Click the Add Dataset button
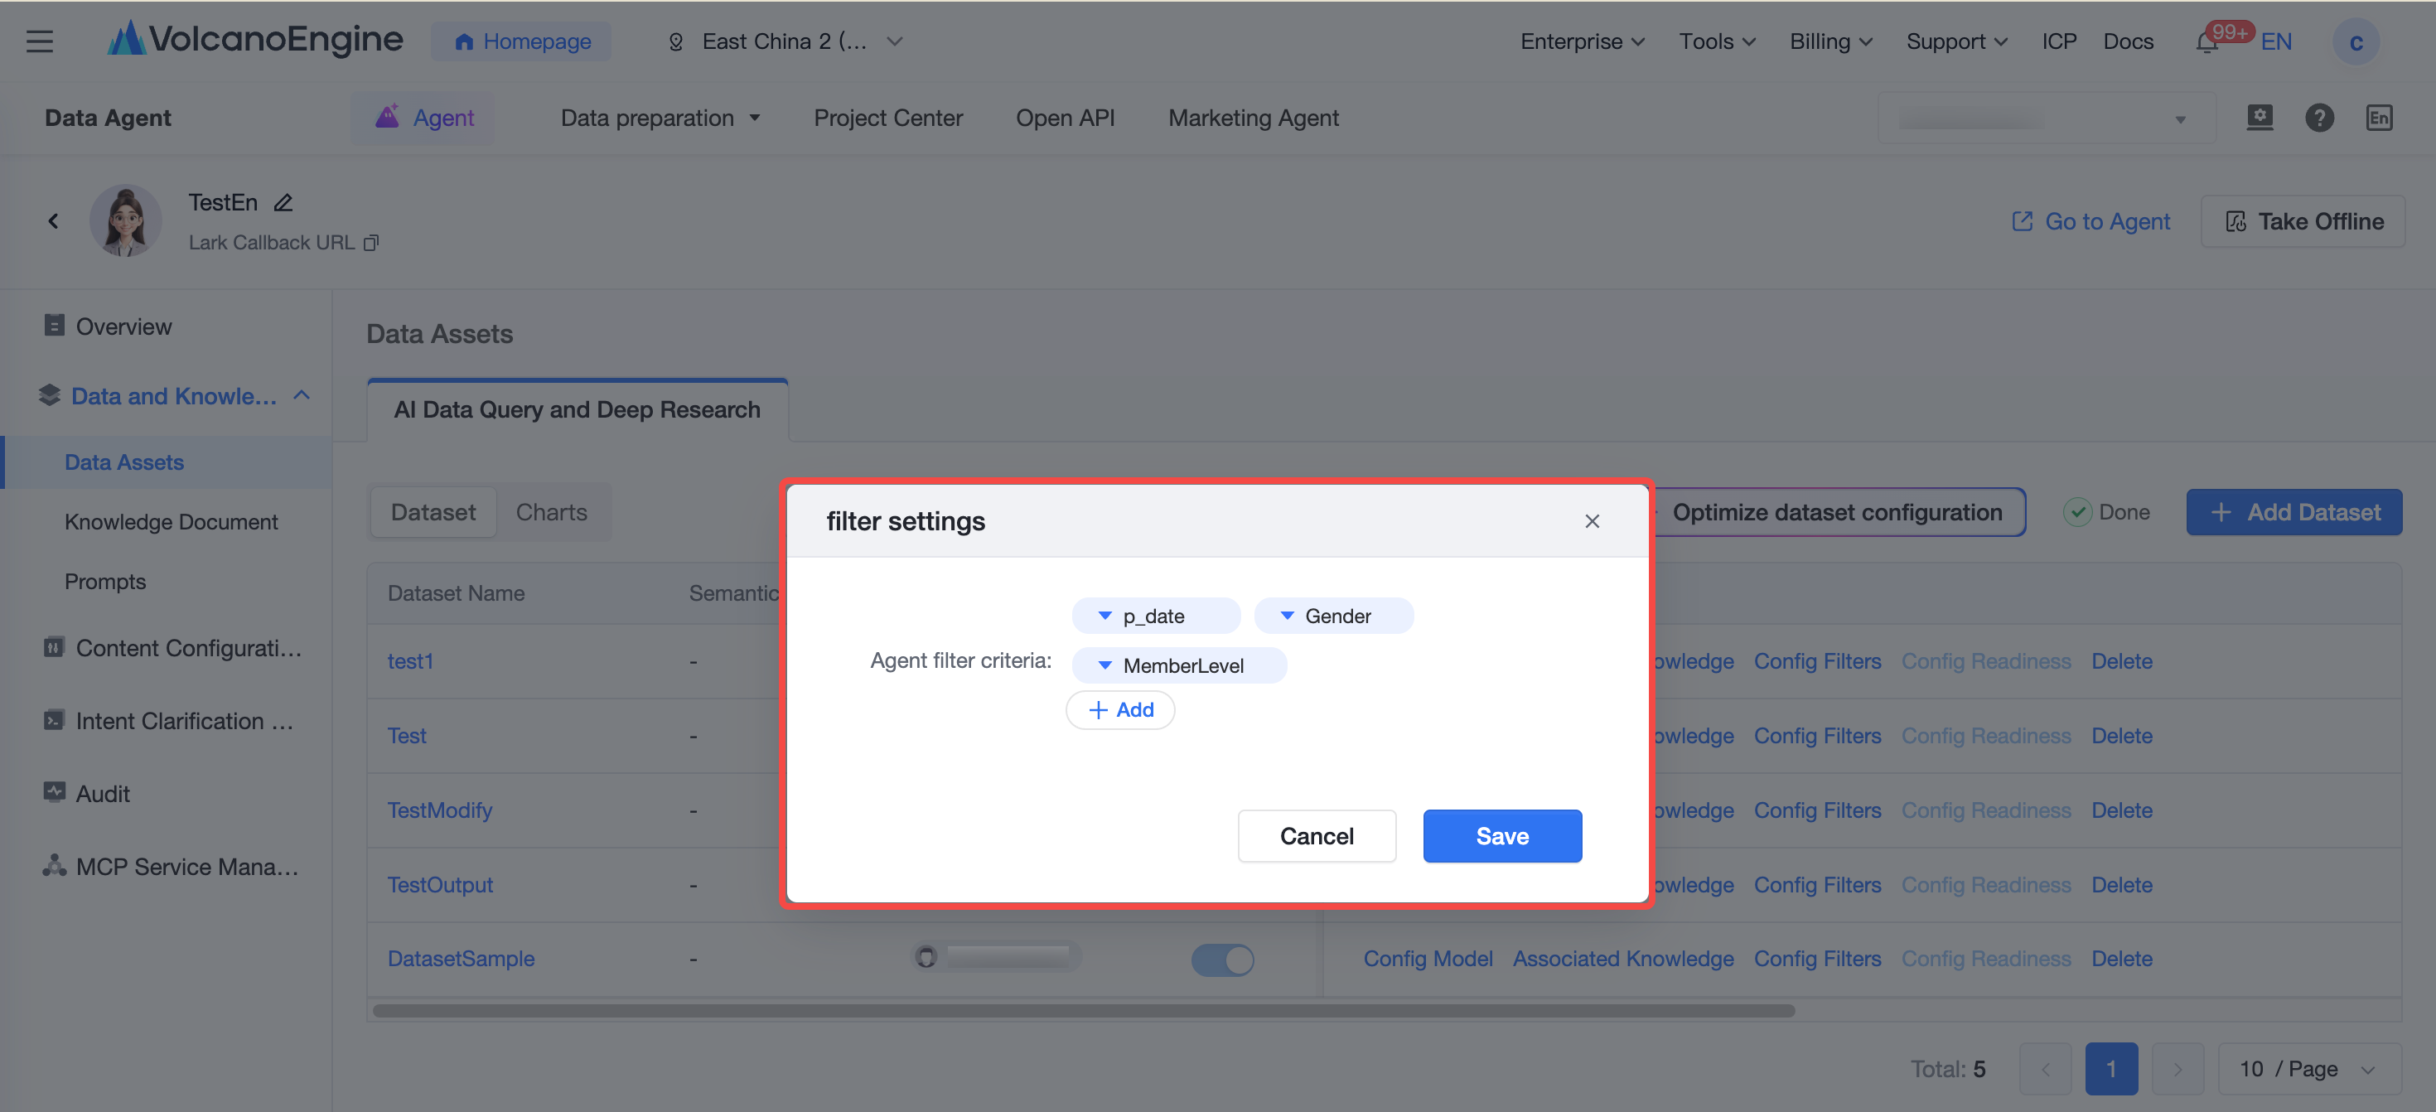Viewport: 2436px width, 1112px height. [2293, 511]
